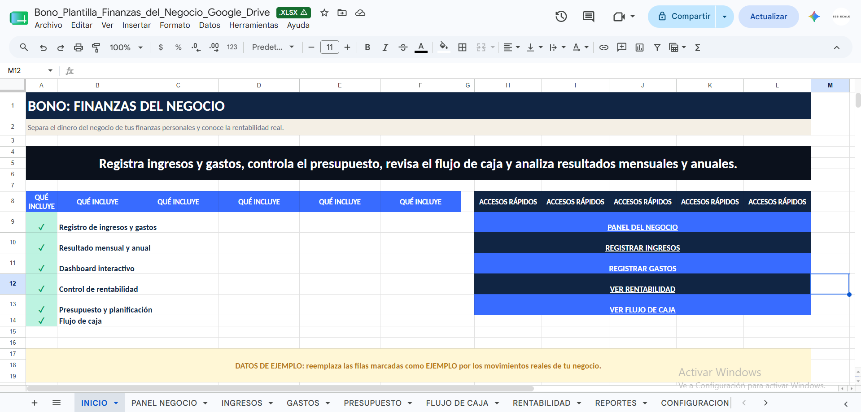861x412 pixels.
Task: Format cell as currency
Action: click(x=161, y=47)
